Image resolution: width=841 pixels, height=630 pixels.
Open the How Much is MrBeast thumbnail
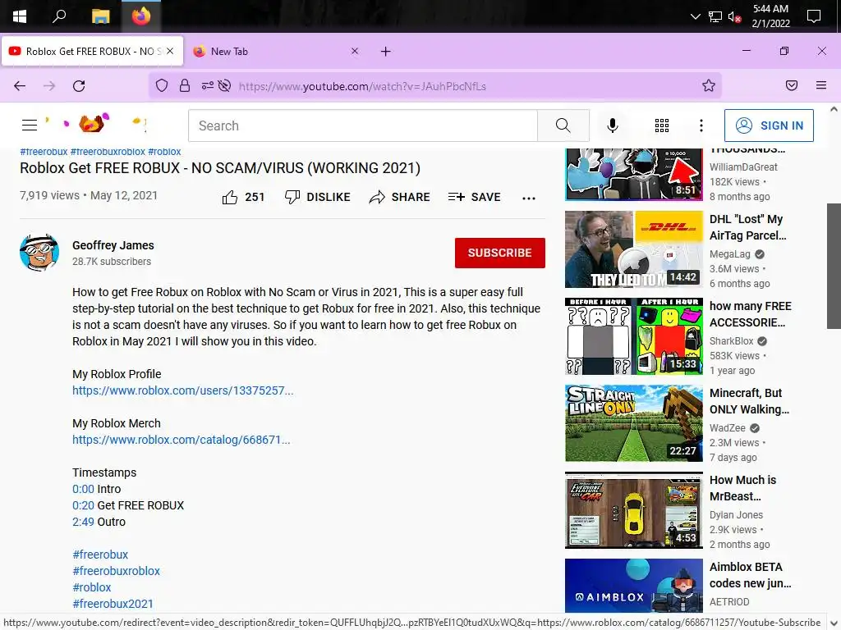pos(634,510)
